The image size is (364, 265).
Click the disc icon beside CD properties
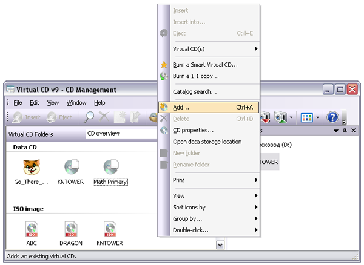(x=164, y=130)
